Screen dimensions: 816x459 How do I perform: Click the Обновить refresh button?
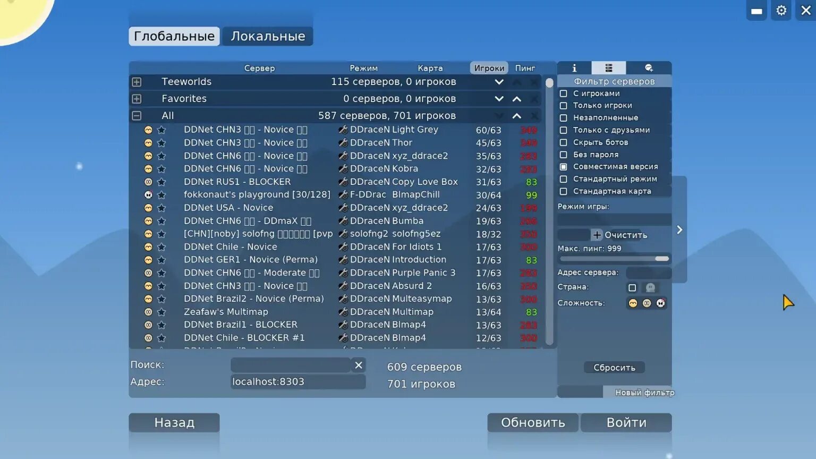pyautogui.click(x=533, y=423)
